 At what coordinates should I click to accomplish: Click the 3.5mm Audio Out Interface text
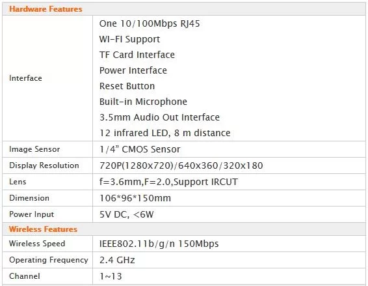(159, 117)
